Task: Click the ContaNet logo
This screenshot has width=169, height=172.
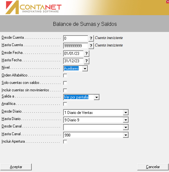Action: coord(33,7)
